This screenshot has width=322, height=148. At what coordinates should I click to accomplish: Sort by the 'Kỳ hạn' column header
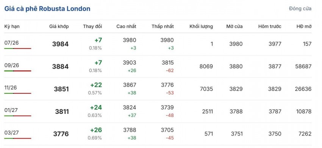click(x=12, y=27)
